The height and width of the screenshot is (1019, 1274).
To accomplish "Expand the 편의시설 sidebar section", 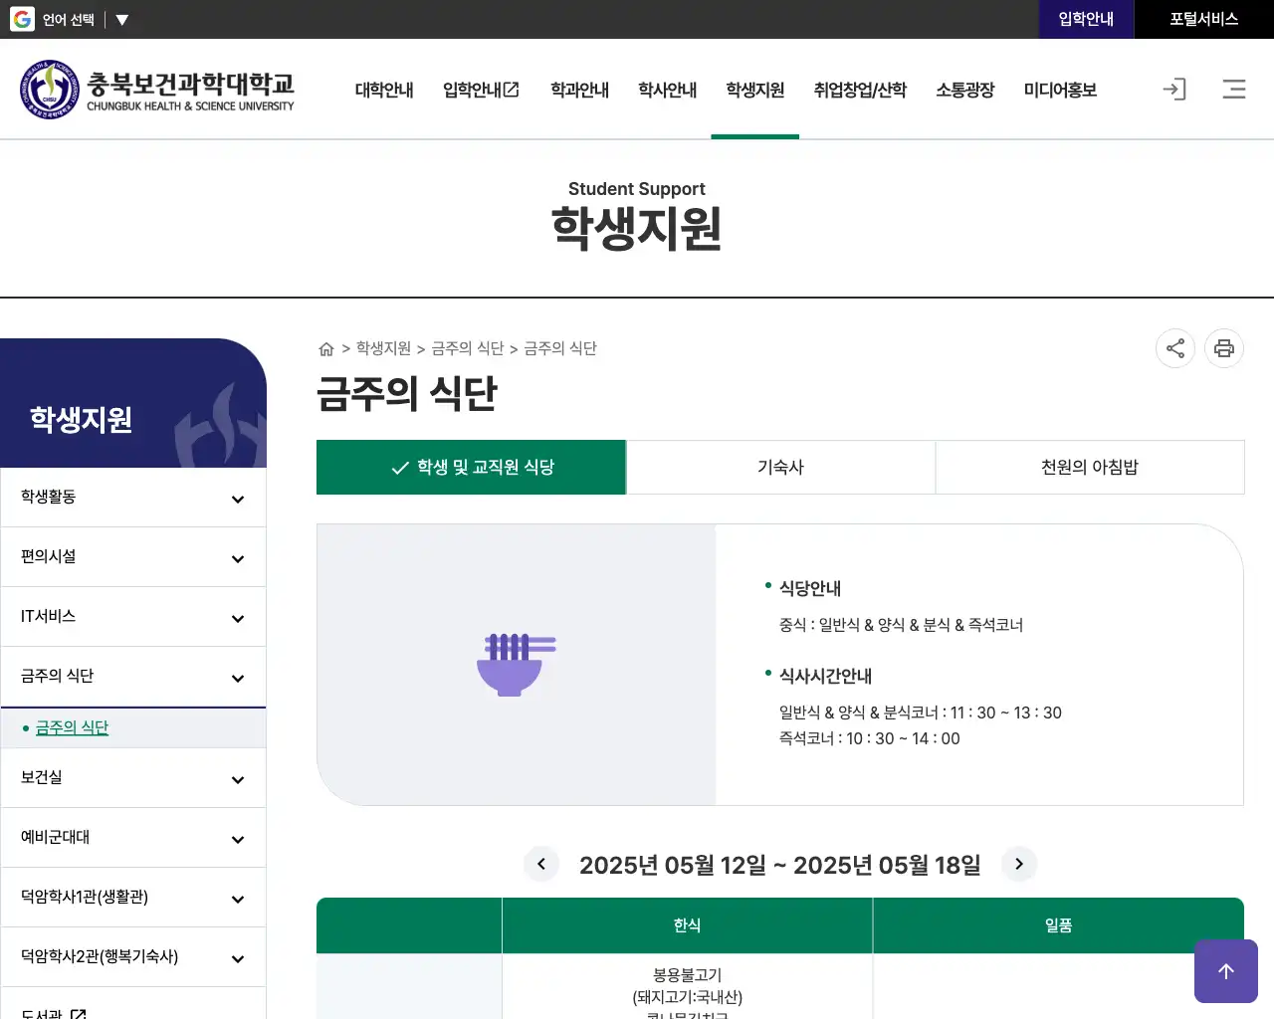I will tap(133, 557).
